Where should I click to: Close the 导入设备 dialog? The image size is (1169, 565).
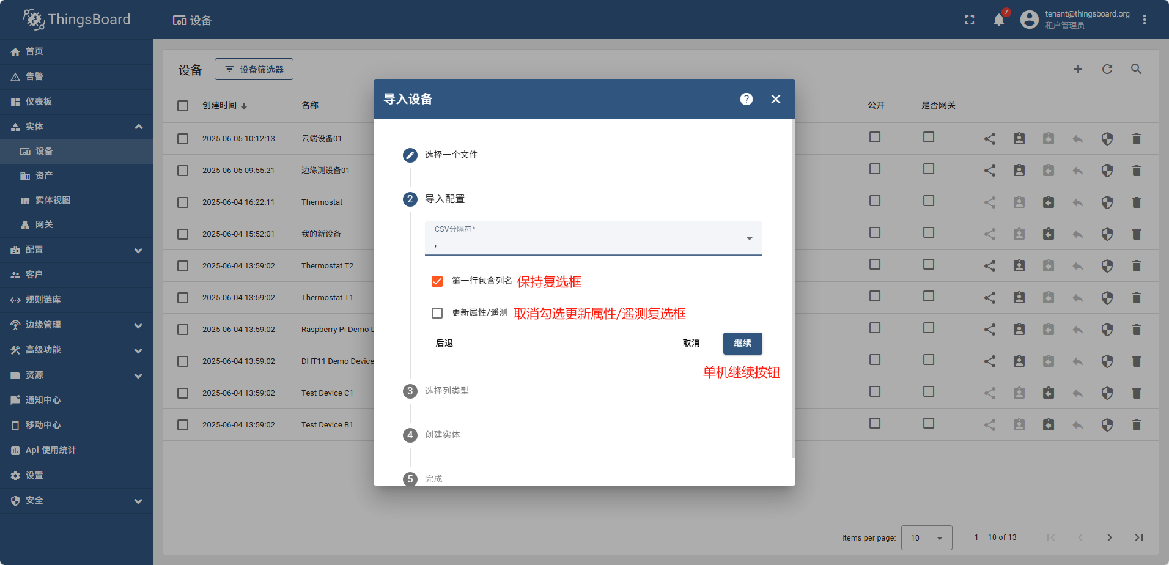(x=775, y=99)
